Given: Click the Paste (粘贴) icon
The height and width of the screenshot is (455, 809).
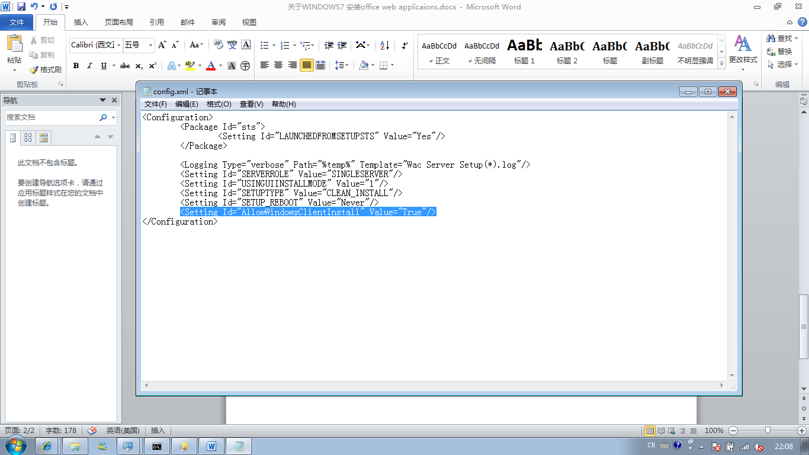Looking at the screenshot, I should point(14,44).
